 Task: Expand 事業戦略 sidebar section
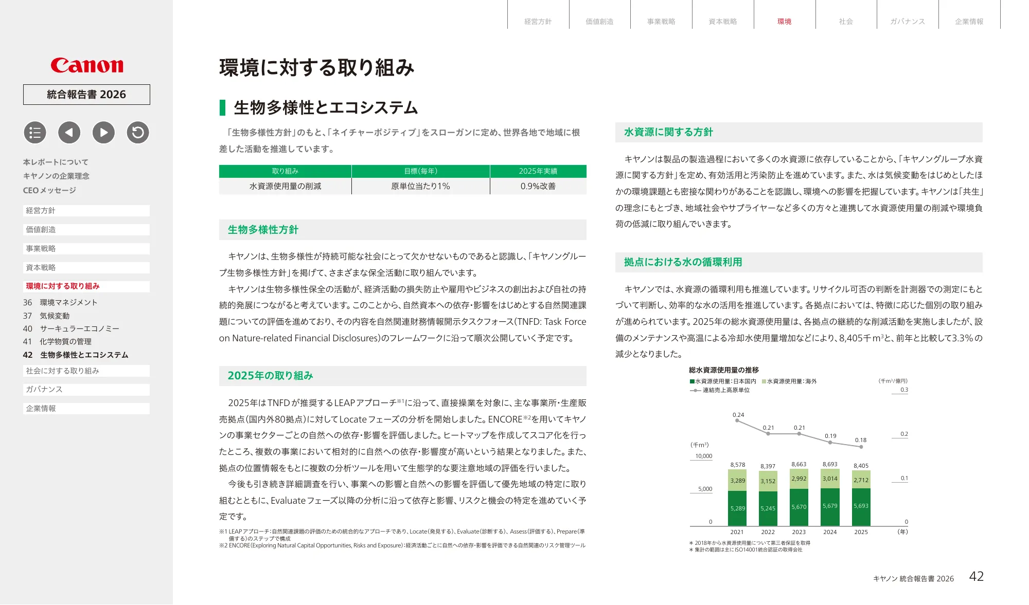86,249
